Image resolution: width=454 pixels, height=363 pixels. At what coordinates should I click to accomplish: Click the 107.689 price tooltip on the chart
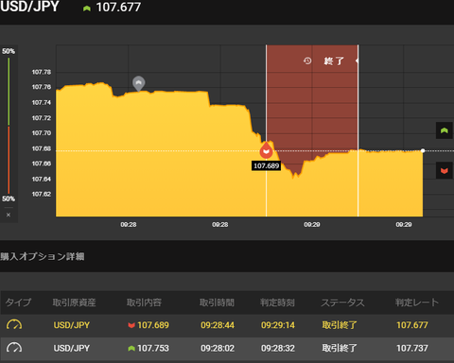[x=267, y=165]
